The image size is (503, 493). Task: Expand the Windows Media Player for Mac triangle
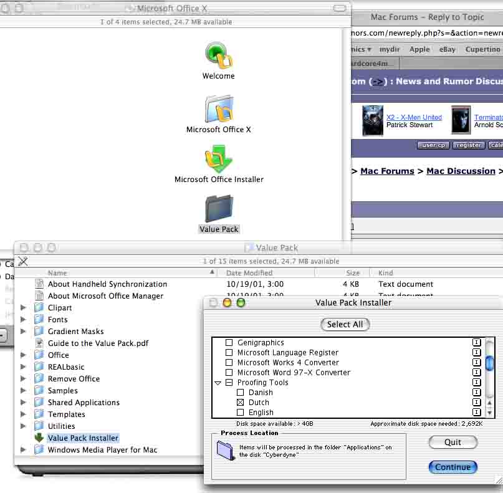click(23, 450)
